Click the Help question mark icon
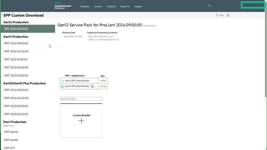Image resolution: width=267 pixels, height=150 pixels. click(217, 15)
